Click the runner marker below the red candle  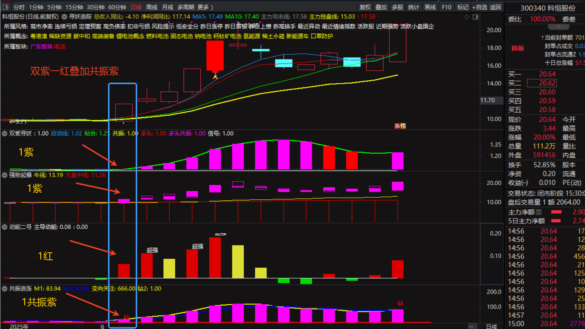(x=215, y=76)
